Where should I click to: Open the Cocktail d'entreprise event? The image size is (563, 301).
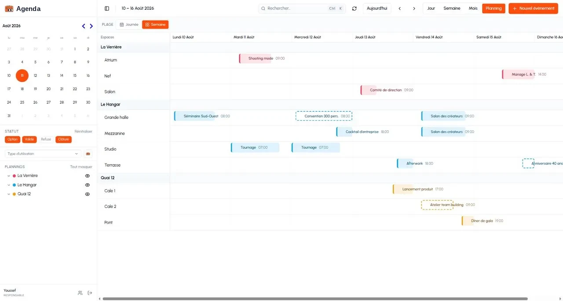coord(344,132)
